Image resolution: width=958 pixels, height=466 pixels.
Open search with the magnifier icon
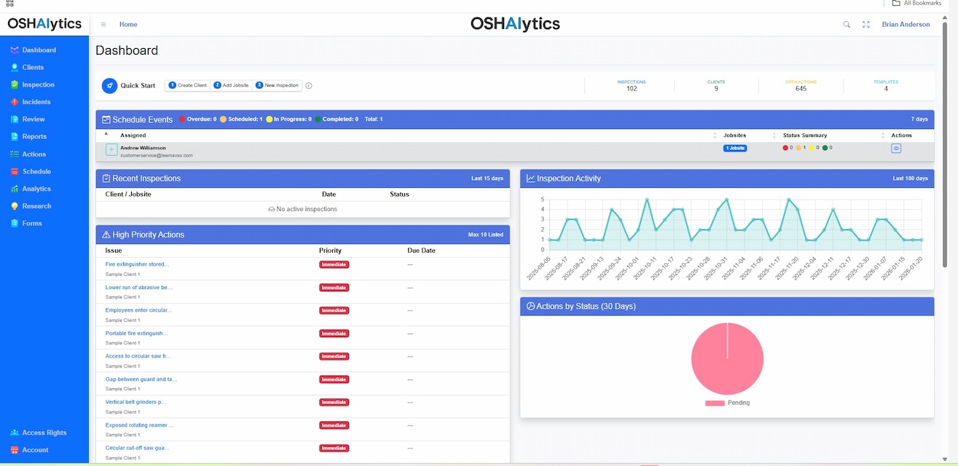click(847, 25)
